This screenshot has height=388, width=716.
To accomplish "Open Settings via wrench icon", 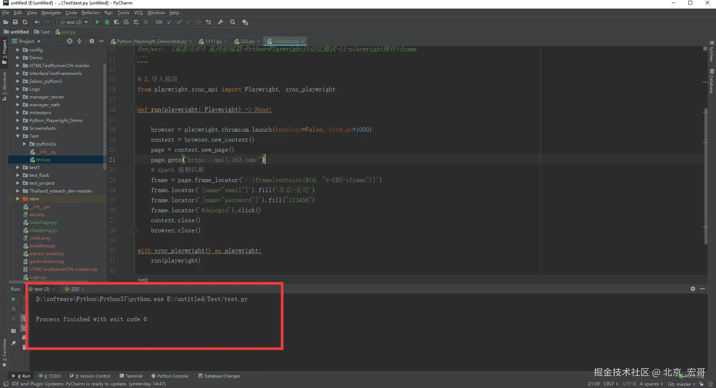I will tap(220, 22).
